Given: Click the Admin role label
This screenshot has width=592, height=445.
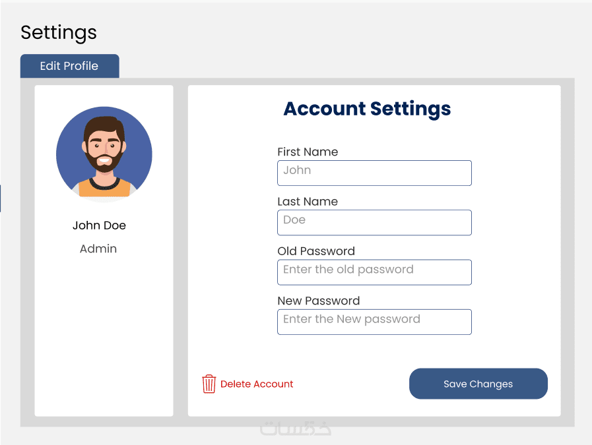Looking at the screenshot, I should coord(98,249).
